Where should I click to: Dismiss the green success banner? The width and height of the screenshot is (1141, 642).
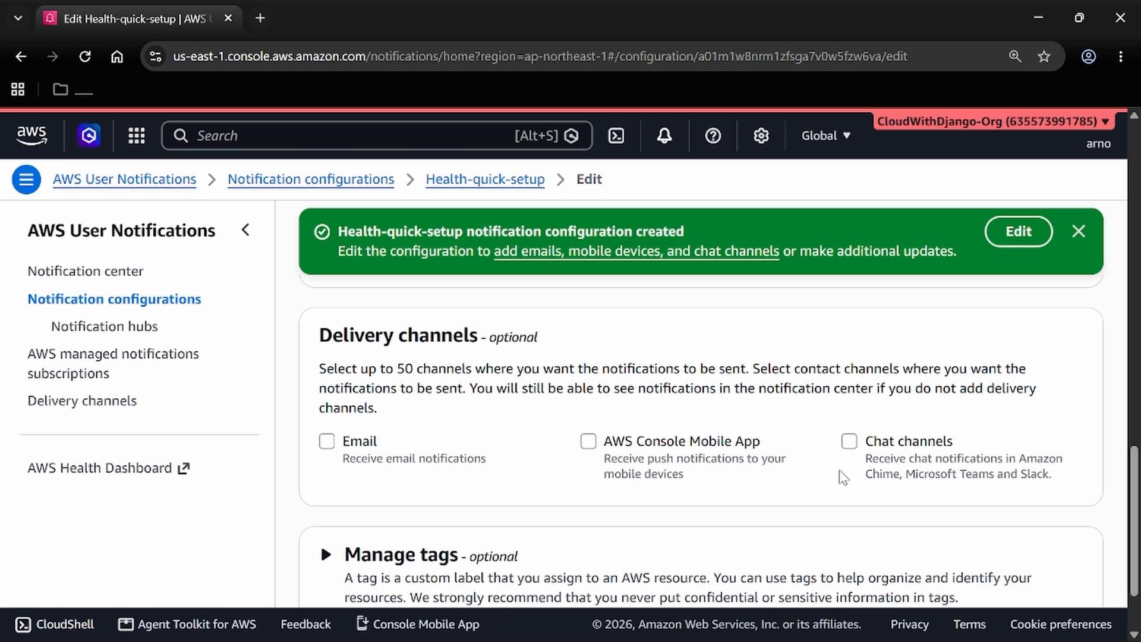(x=1079, y=231)
